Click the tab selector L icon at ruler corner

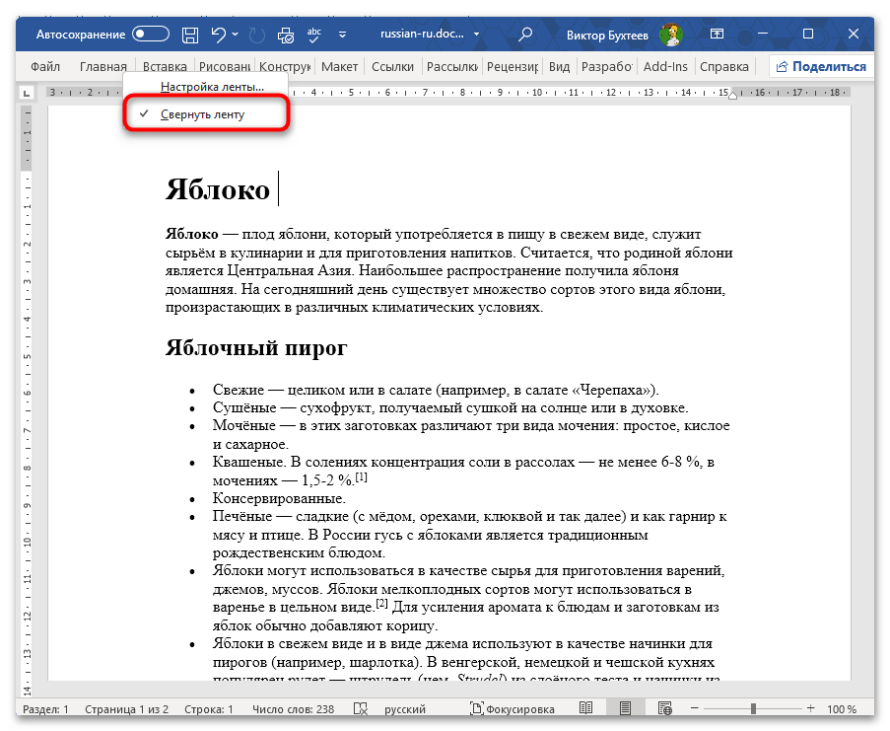[26, 92]
